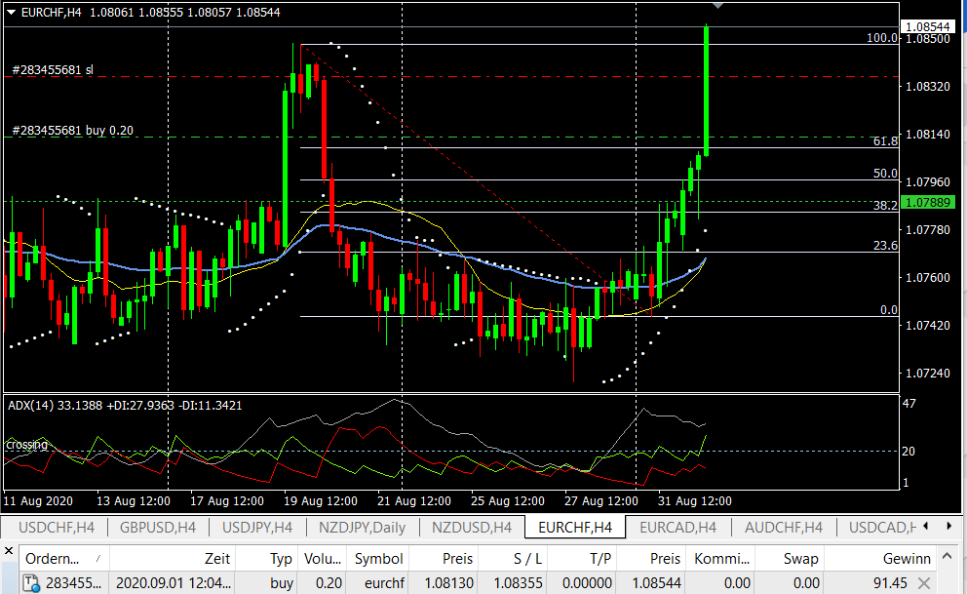The height and width of the screenshot is (594, 967).
Task: Click the order ticket icon in trade row
Action: [31, 583]
